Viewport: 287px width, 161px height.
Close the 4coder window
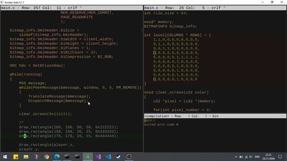point(282,2)
